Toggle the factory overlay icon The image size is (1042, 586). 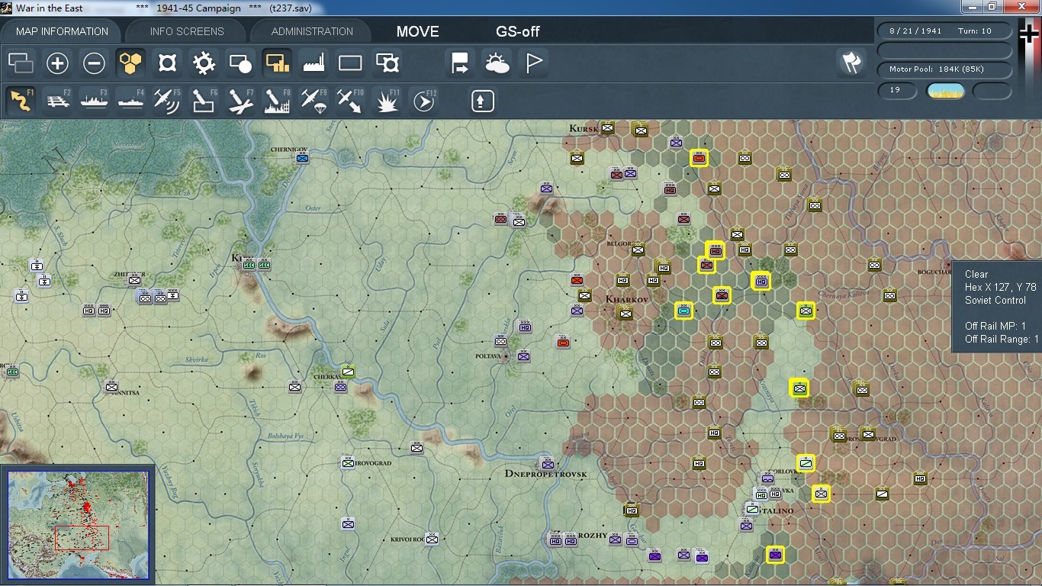point(314,63)
